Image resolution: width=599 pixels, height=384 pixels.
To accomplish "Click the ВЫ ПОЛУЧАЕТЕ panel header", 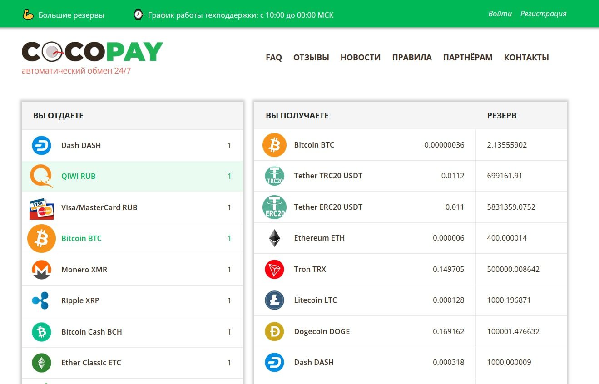I will (x=297, y=115).
